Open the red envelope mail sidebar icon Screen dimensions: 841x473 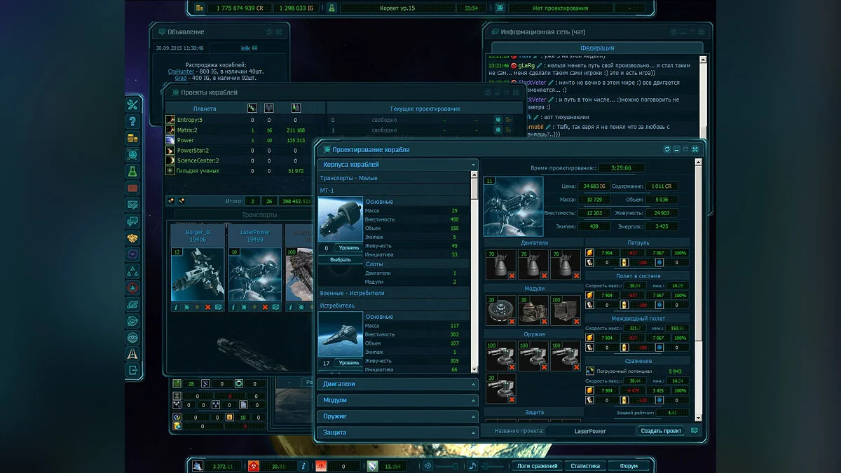(132, 188)
